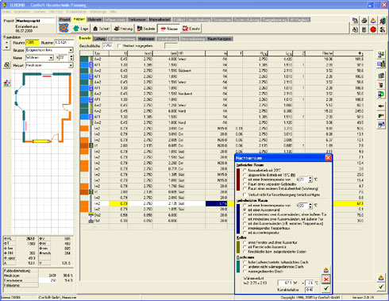Increase room temperature value beside Name
This screenshot has width=389, height=301.
71,56
